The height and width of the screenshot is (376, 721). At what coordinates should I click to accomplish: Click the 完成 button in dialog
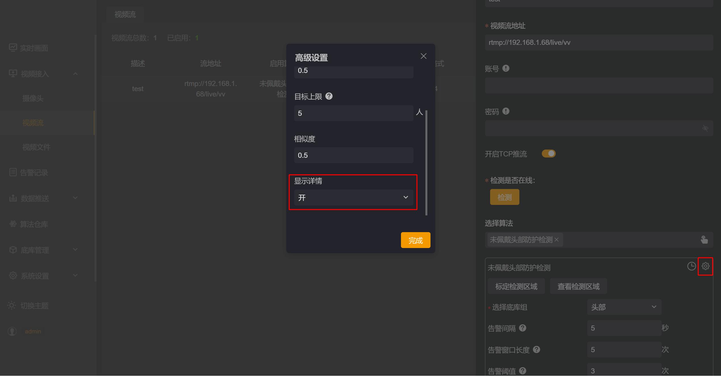[x=415, y=240]
